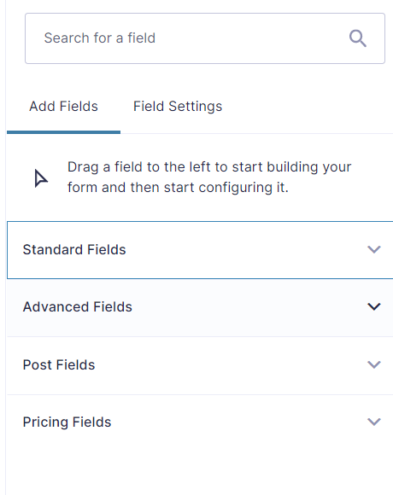Choose the Post Fields section title
Screen dimensions: 393x495
click(59, 365)
